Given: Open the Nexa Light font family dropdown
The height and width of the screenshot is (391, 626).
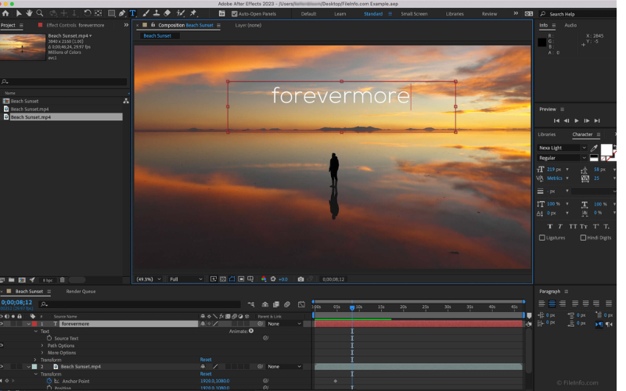Looking at the screenshot, I should 562,148.
